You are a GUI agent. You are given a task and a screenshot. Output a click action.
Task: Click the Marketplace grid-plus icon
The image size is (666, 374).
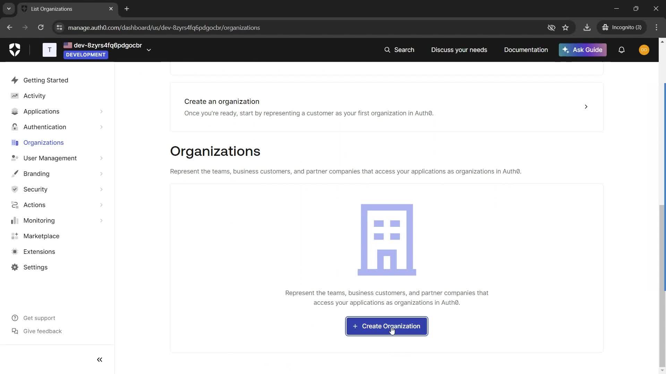click(15, 236)
